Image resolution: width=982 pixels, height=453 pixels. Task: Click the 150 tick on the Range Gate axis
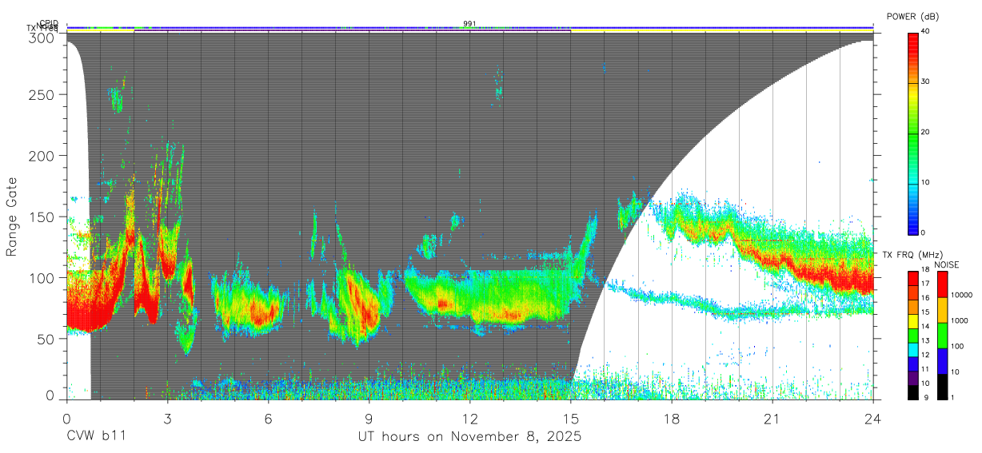point(43,217)
